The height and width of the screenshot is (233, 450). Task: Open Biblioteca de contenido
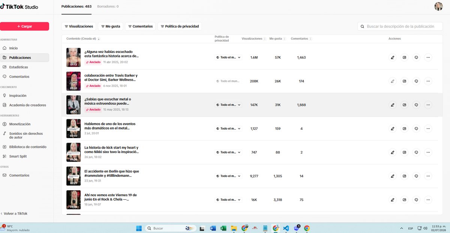24,147
